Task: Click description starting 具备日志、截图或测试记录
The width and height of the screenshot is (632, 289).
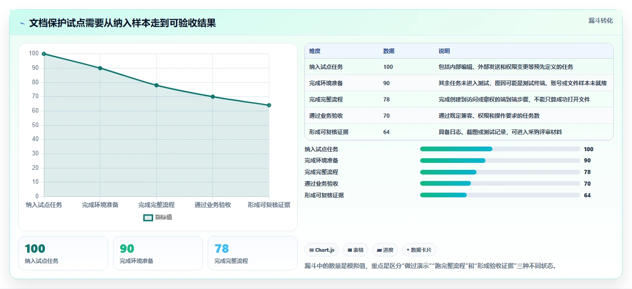Action: point(500,132)
